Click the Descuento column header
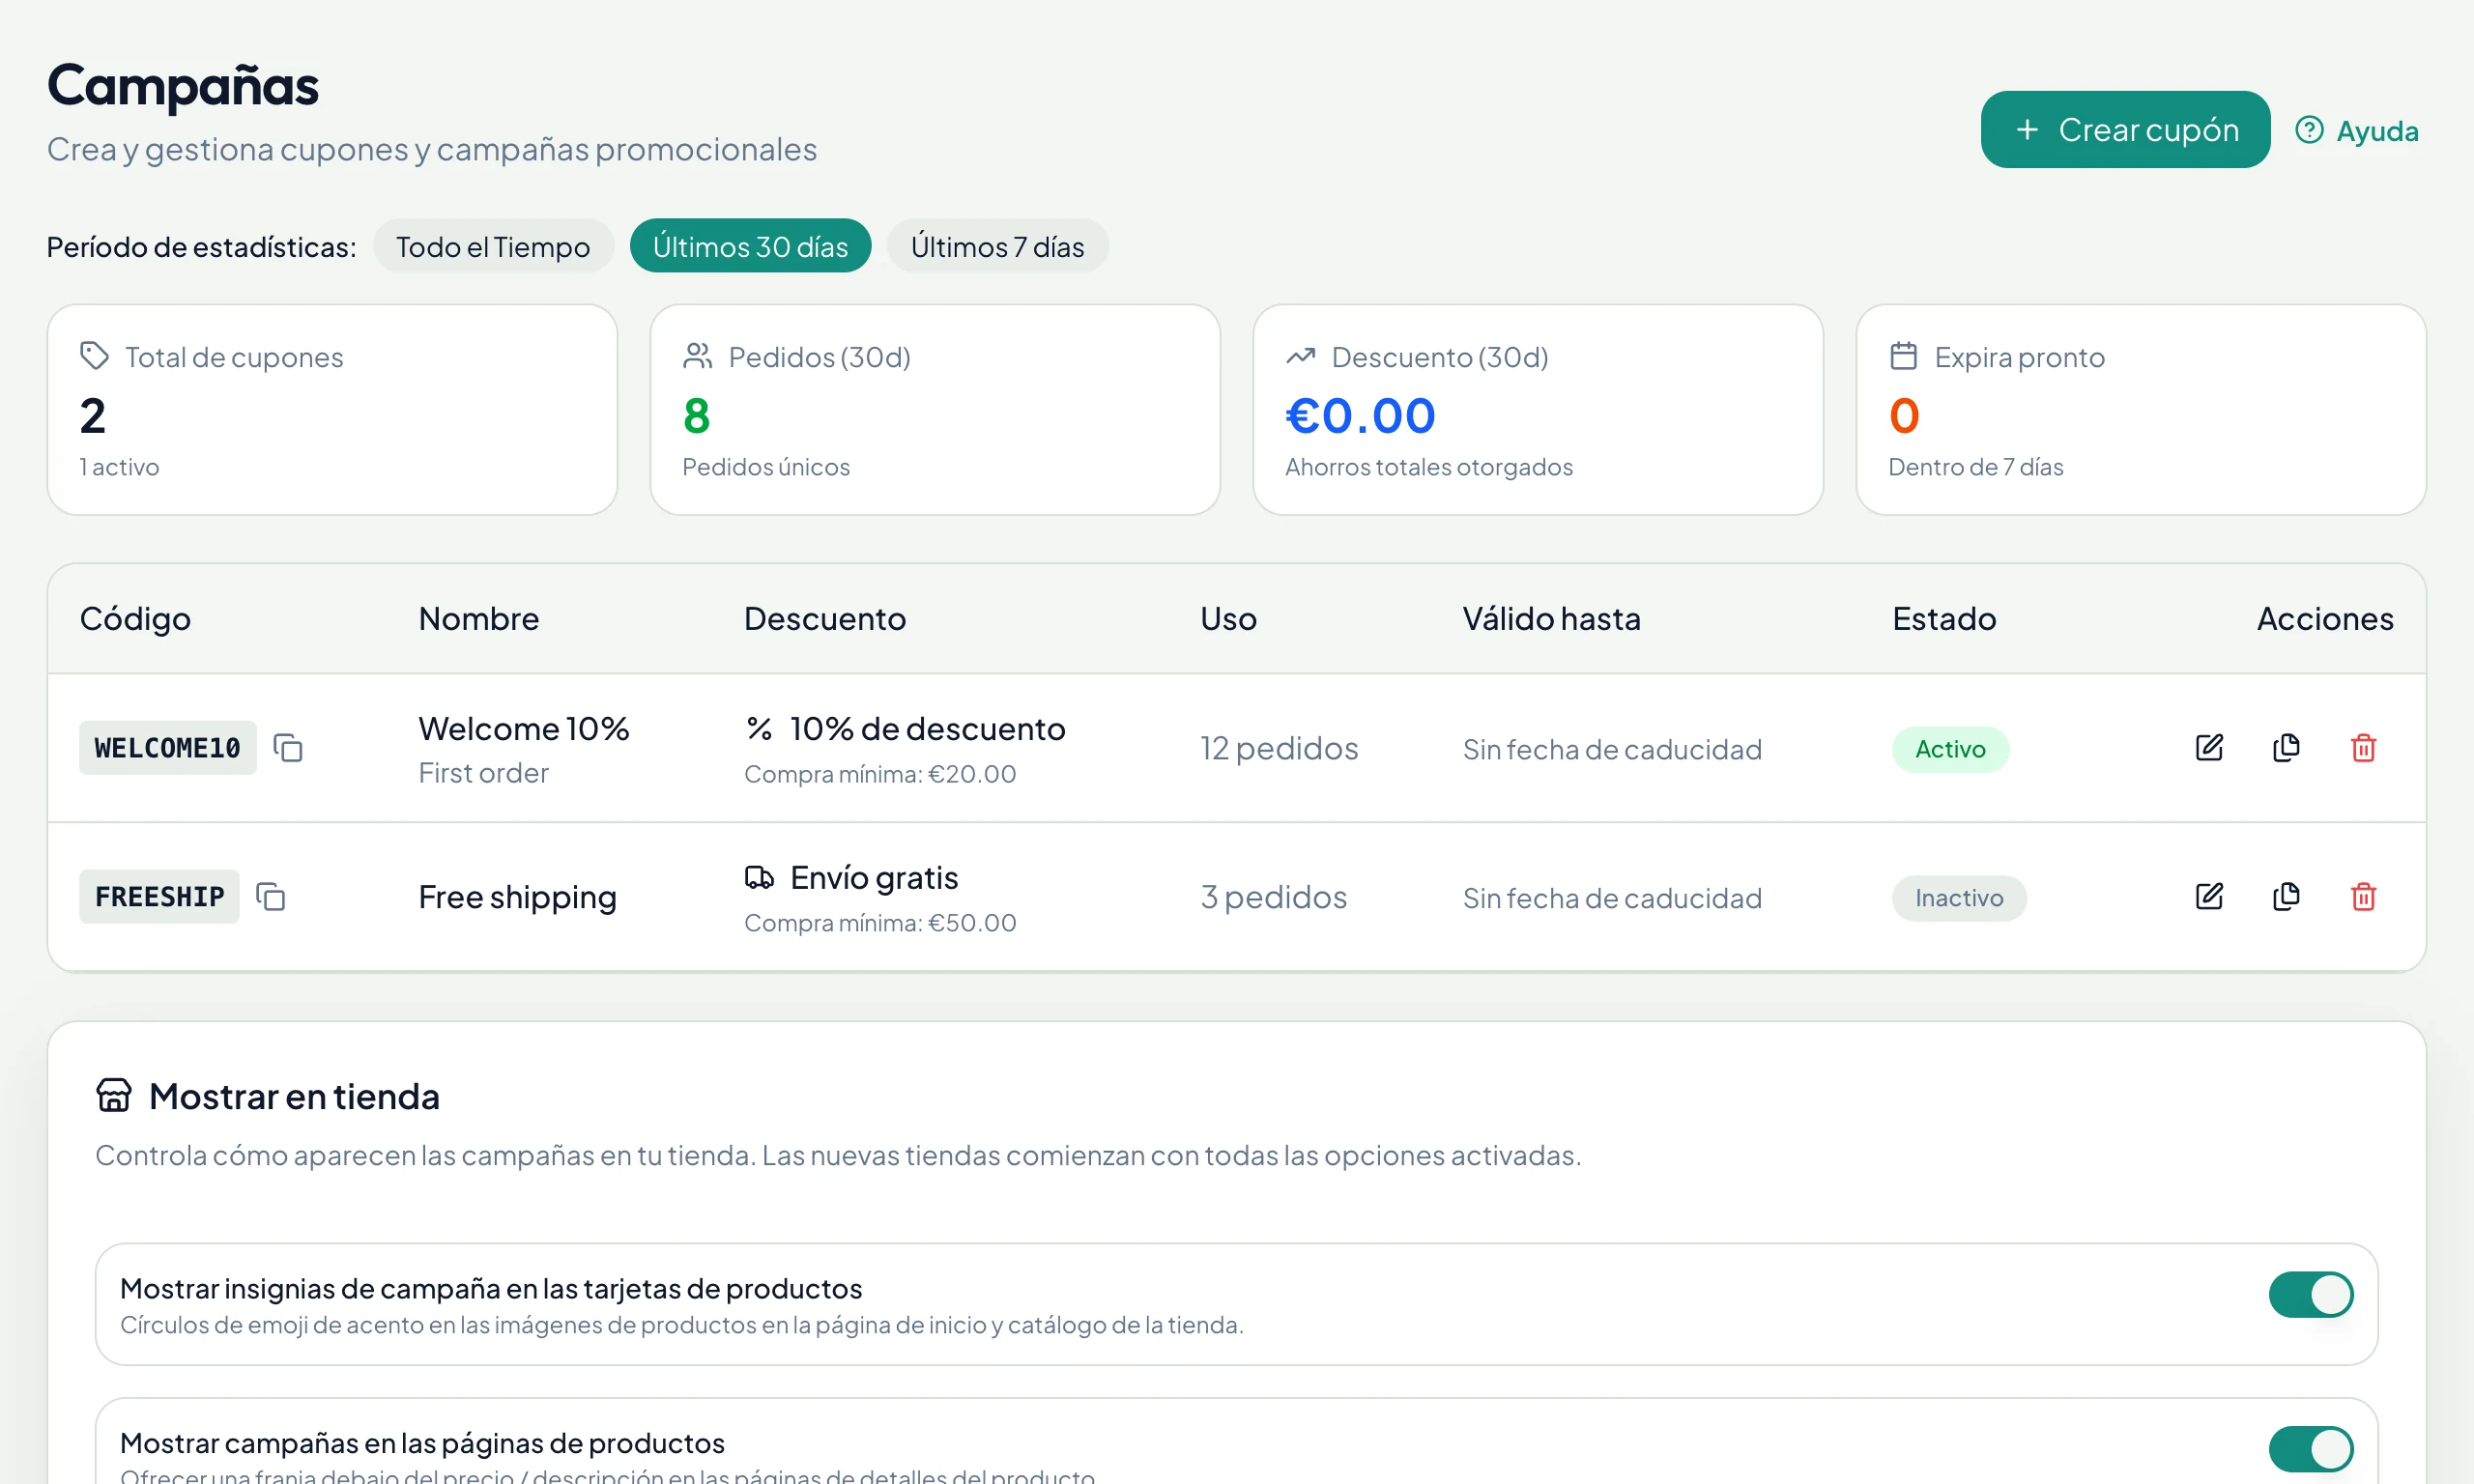 click(x=825, y=619)
